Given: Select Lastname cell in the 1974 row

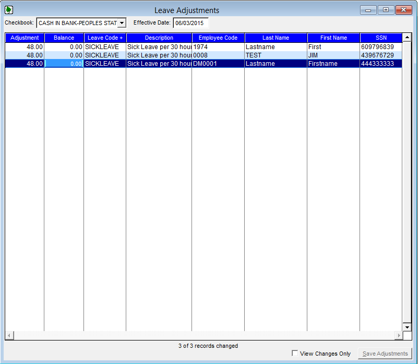Looking at the screenshot, I should 276,47.
